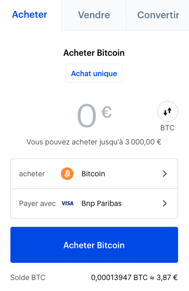The height and width of the screenshot is (291, 189).
Task: Open the acheter Bitcoin asset row
Action: coord(94,174)
